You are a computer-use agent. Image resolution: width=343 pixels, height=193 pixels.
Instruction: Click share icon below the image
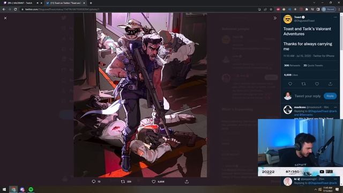187,182
